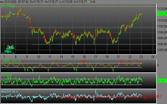Screen dimensions: 167x104
Task: Select the AEX-IND (I) chart title label
Action: [x=8, y=6]
